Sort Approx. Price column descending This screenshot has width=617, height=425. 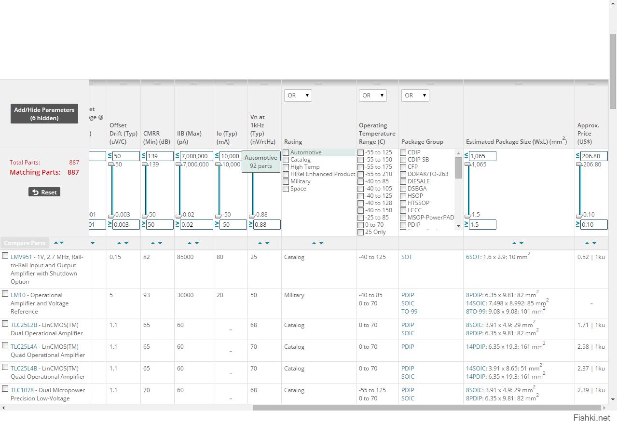(x=594, y=243)
